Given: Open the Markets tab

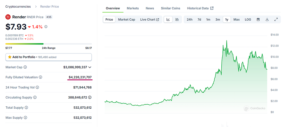Looking at the screenshot, I should tap(133, 8).
